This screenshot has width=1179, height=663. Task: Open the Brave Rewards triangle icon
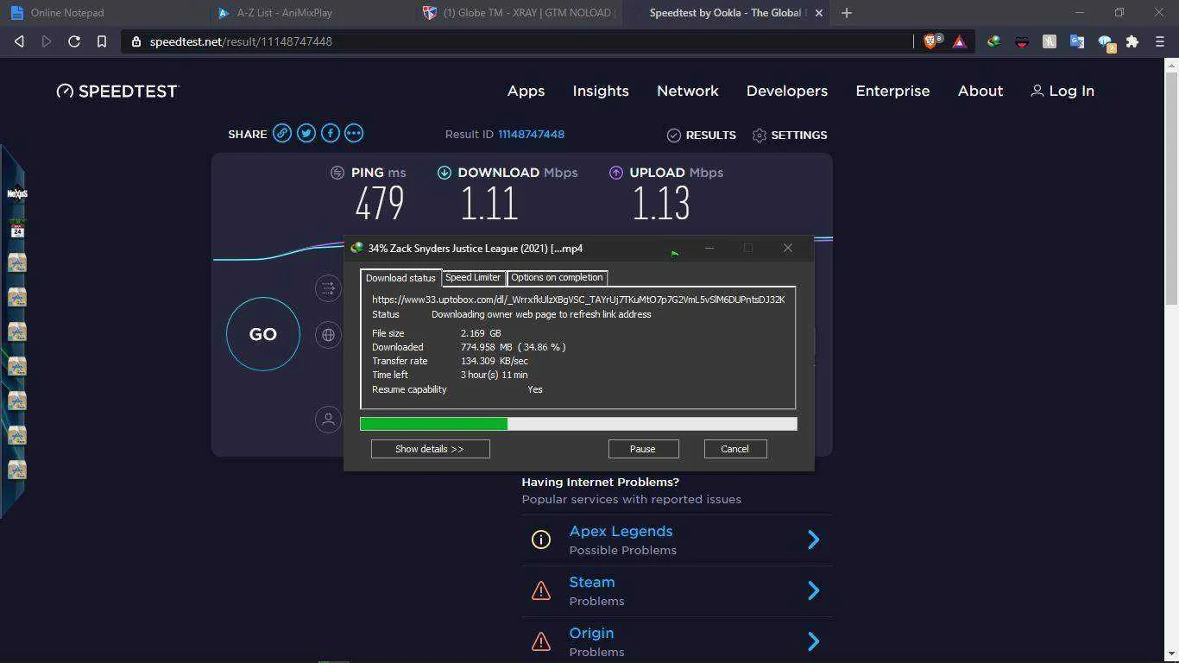pyautogui.click(x=959, y=41)
